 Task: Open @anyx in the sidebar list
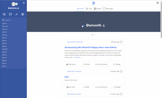(5, 35)
